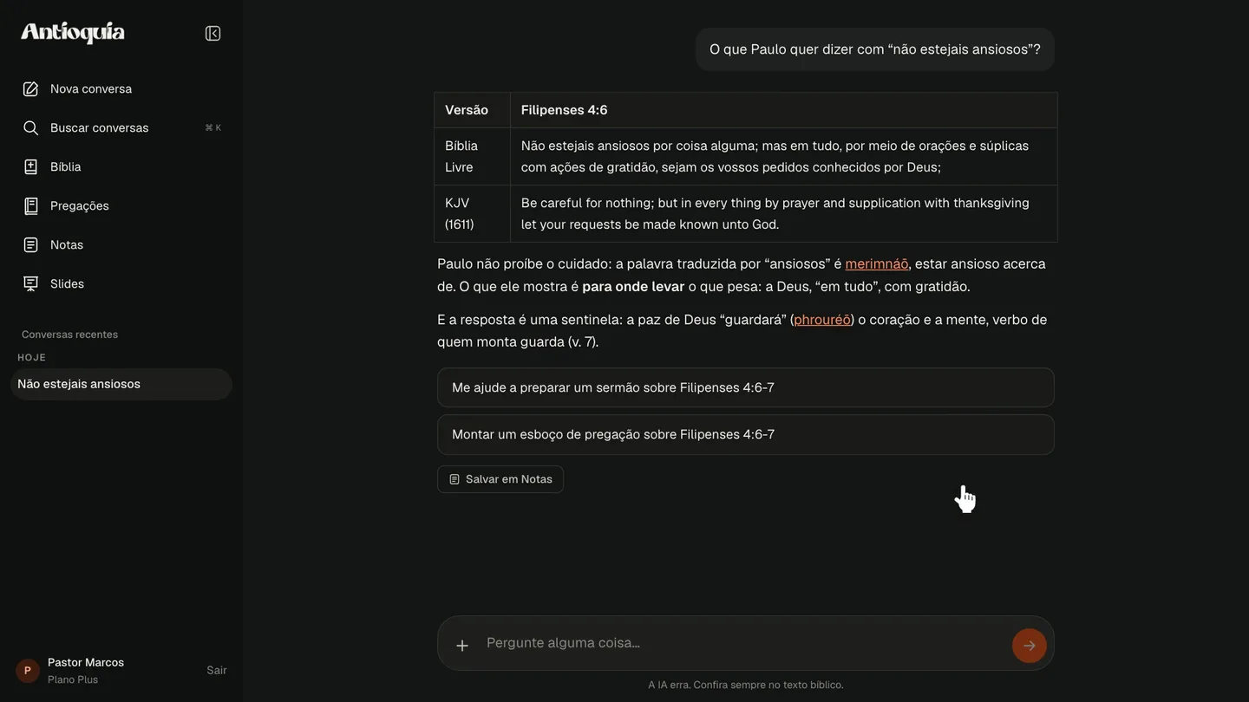Click the user question message bubble
1249x702 pixels.
tap(875, 49)
